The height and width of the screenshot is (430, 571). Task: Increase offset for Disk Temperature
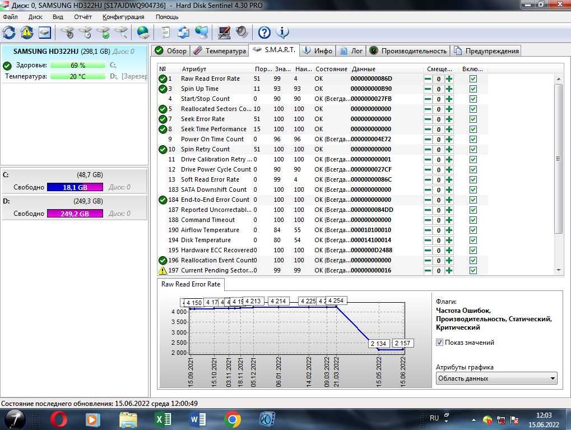click(x=449, y=241)
